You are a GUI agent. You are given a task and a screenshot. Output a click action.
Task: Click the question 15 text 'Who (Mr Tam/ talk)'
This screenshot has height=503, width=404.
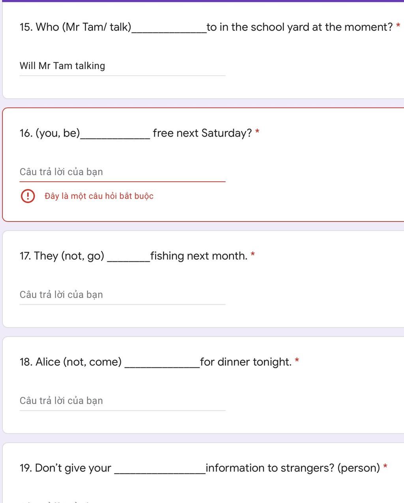click(x=84, y=27)
